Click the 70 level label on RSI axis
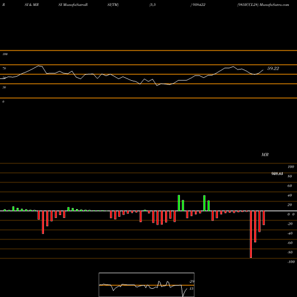Screen dimensions: 297x297 coord(4,68)
